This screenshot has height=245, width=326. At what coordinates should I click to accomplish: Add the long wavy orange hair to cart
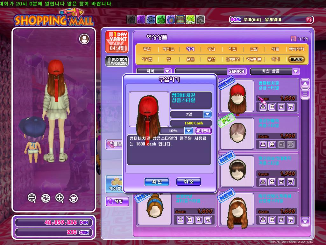(x=291, y=219)
